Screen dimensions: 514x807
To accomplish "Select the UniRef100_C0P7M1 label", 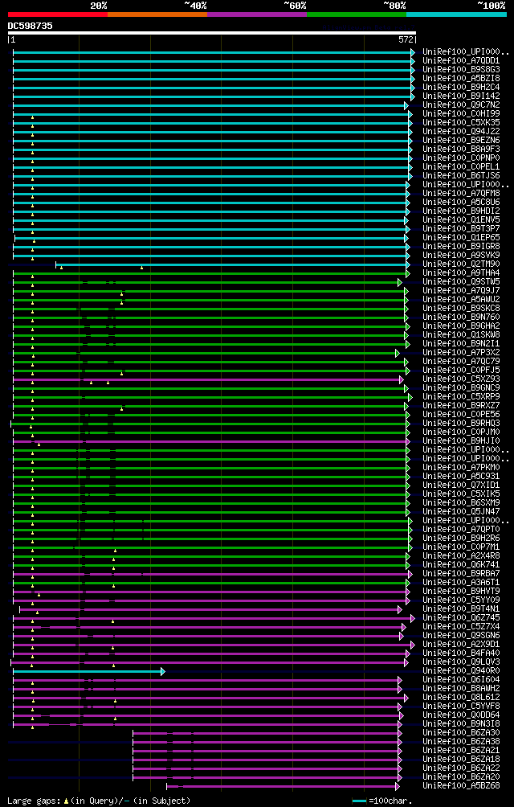I will pos(461,547).
